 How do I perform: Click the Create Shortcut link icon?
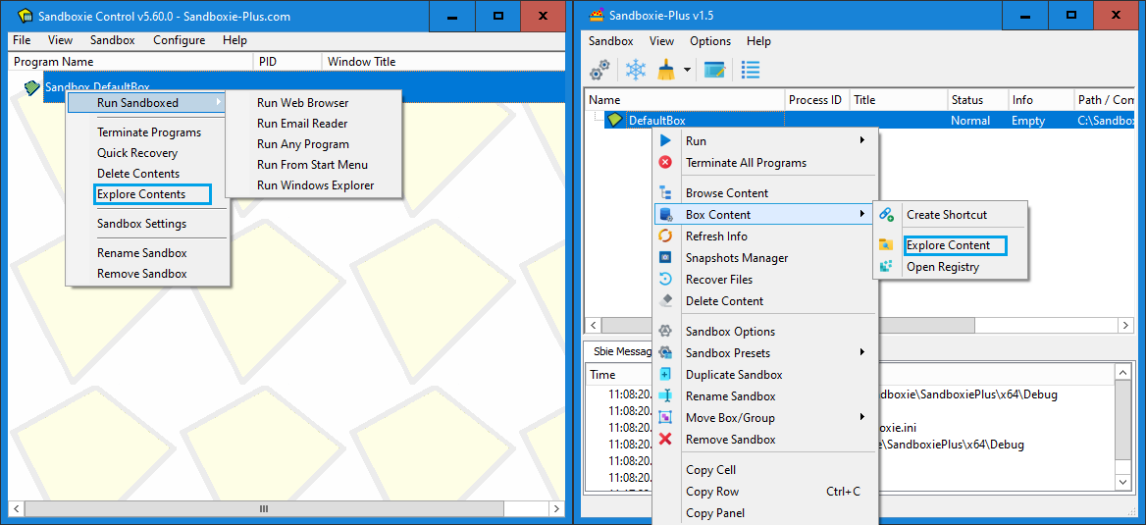(887, 215)
